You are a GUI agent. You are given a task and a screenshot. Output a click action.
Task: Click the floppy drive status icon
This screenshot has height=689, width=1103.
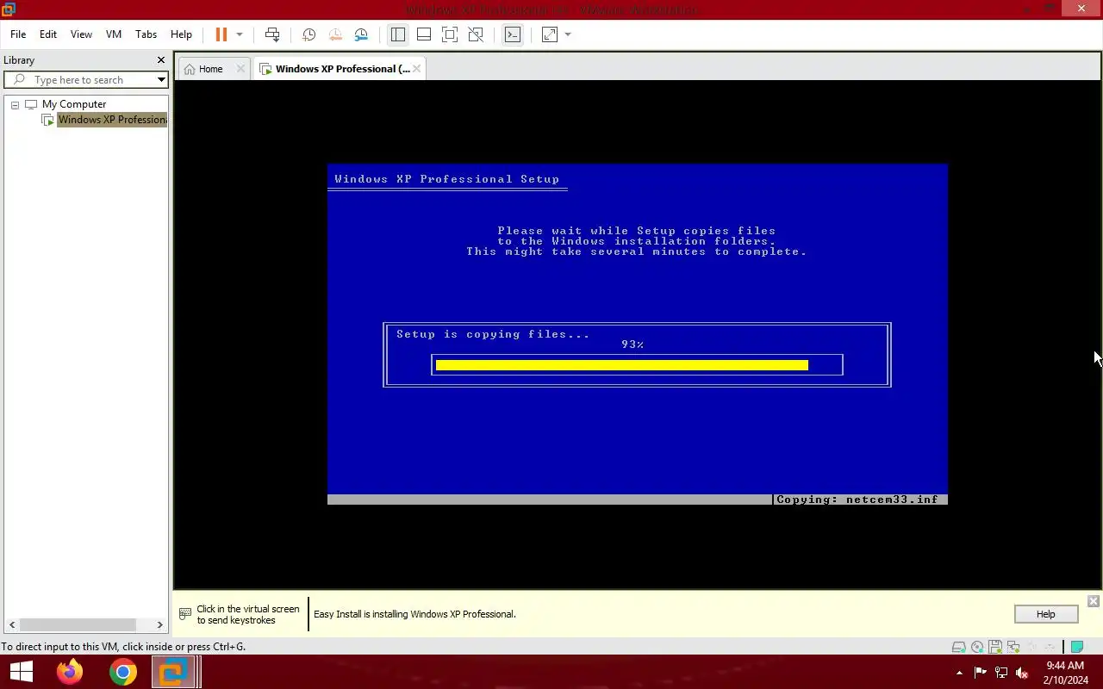coord(995,647)
